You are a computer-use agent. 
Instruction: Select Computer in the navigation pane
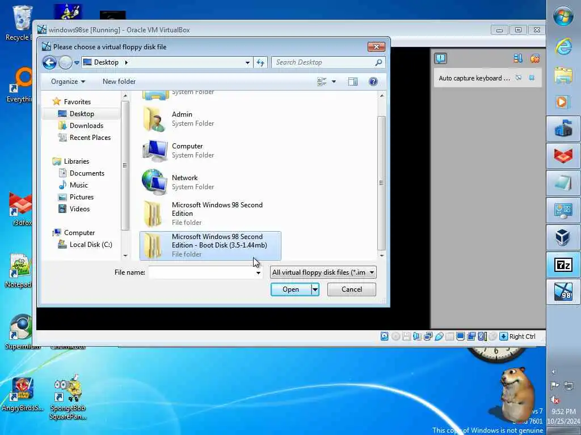pos(79,233)
